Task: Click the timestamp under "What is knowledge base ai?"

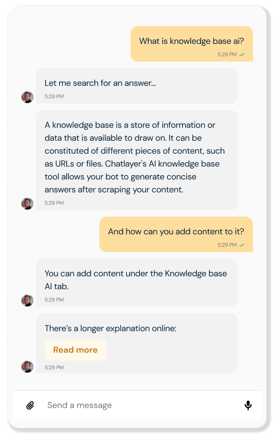Action: click(227, 54)
